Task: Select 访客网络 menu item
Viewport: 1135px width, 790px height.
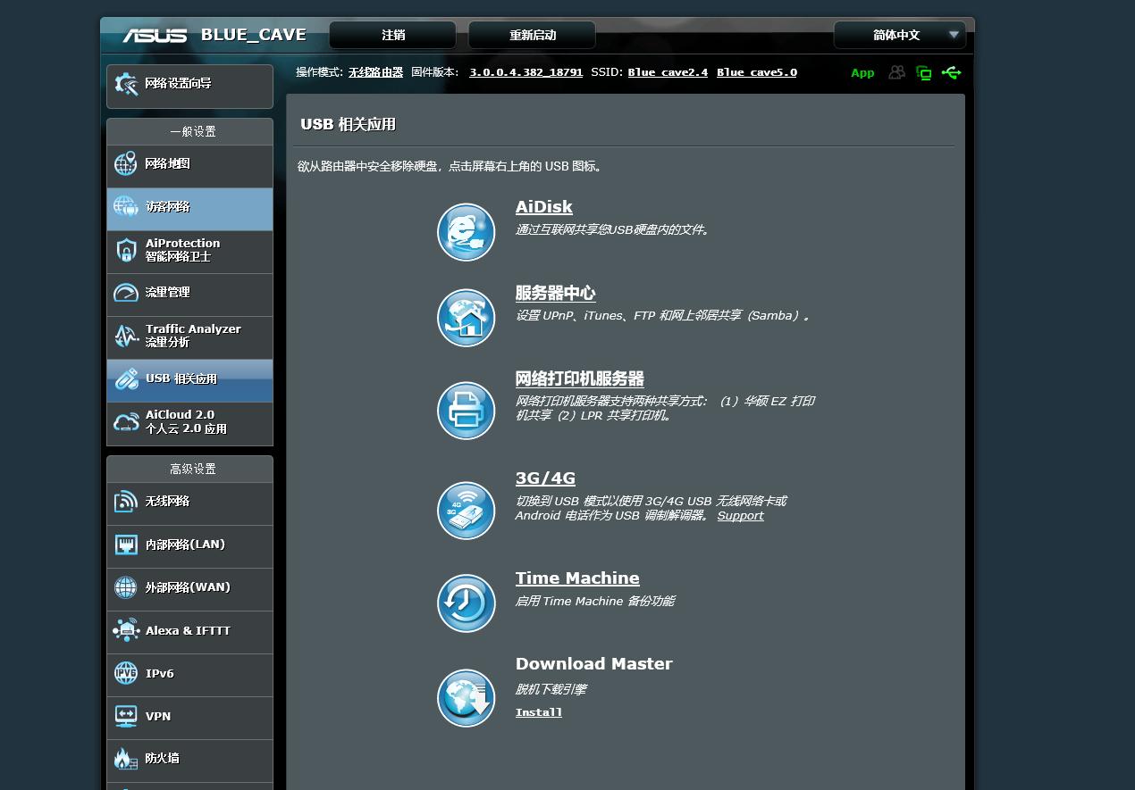Action: click(x=189, y=209)
